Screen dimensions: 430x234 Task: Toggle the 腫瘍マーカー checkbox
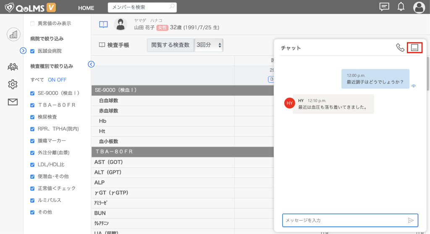32,141
